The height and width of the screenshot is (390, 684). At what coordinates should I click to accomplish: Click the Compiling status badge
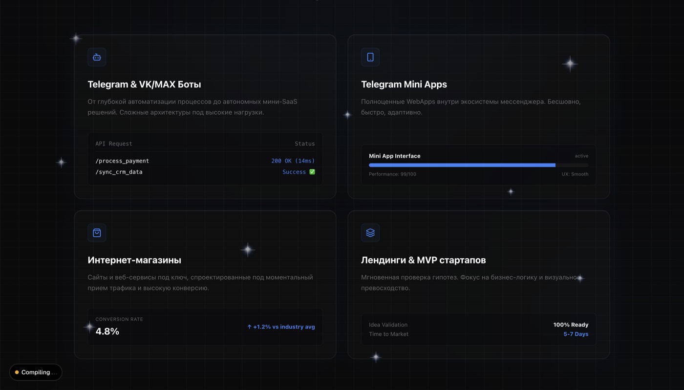tap(36, 372)
